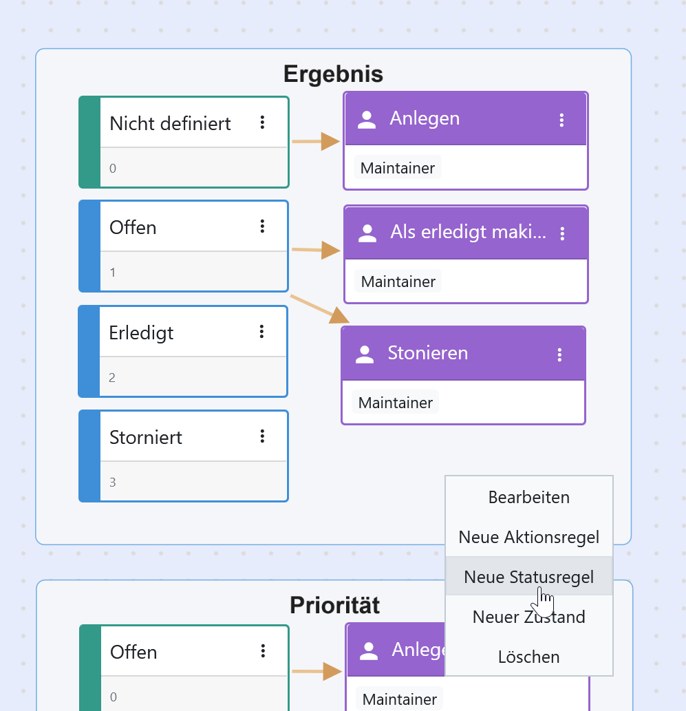Click Löschen in the context menu
The image size is (686, 711).
[x=528, y=657]
